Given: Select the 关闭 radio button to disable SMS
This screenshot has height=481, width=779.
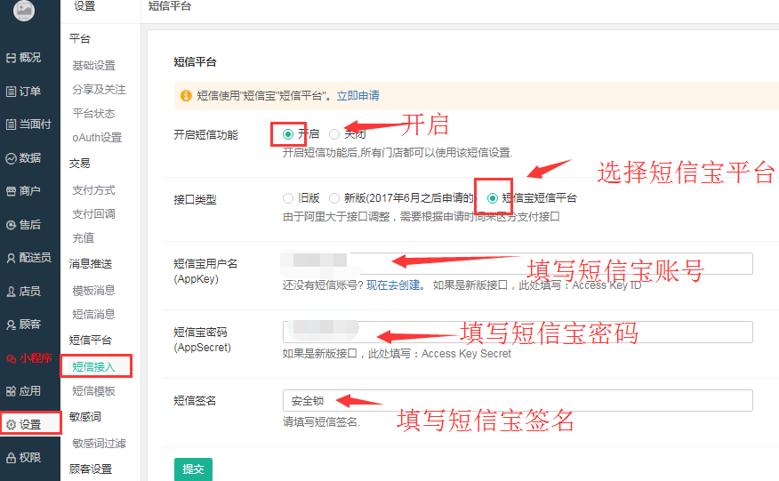Looking at the screenshot, I should click(334, 134).
